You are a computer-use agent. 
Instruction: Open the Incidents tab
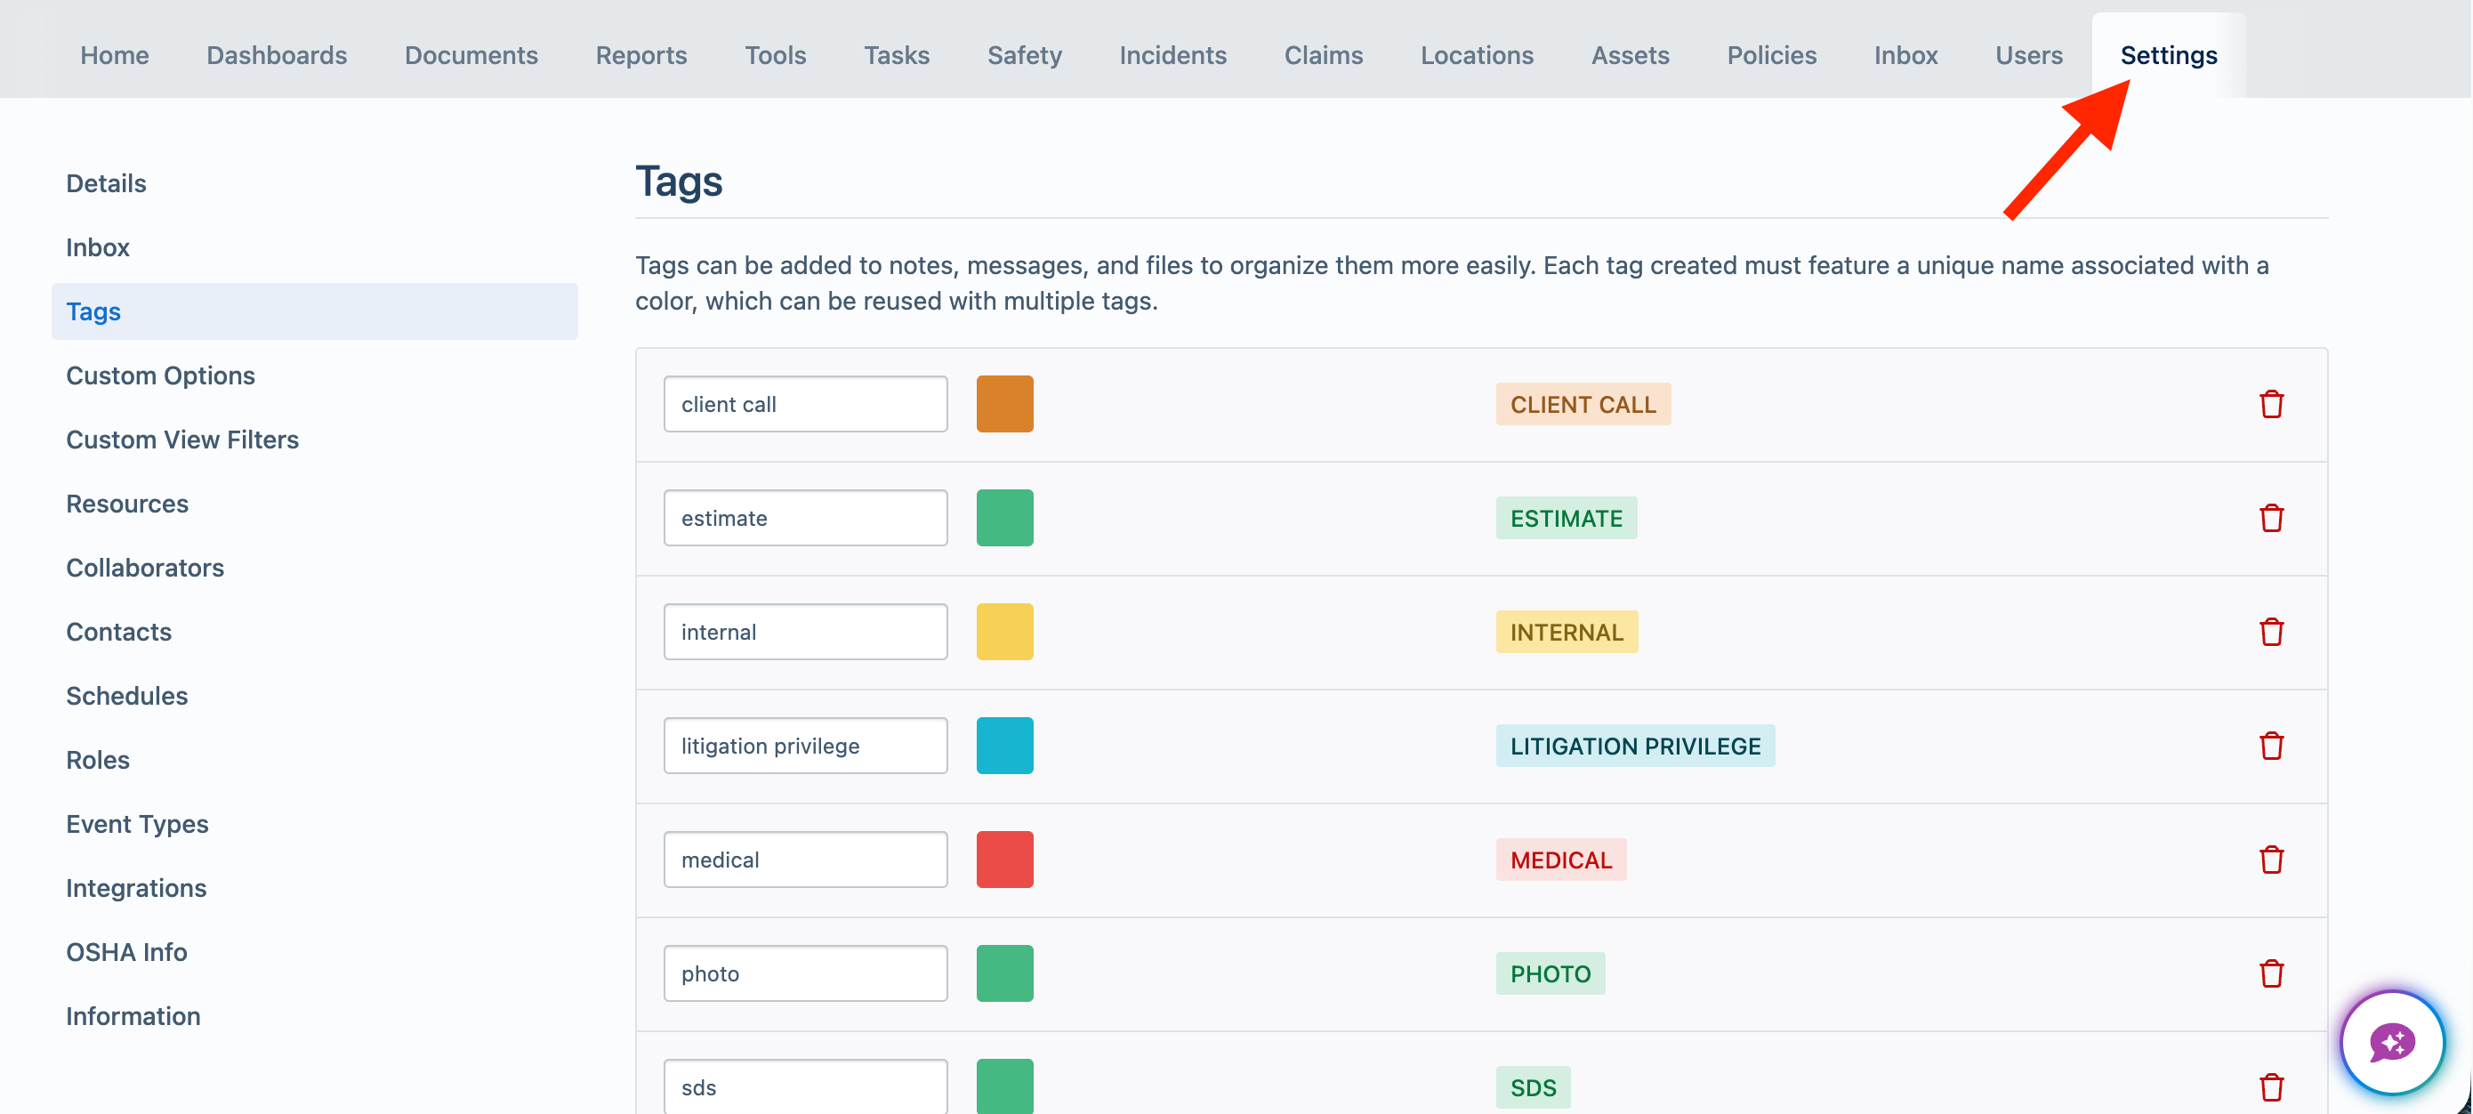[x=1172, y=56]
